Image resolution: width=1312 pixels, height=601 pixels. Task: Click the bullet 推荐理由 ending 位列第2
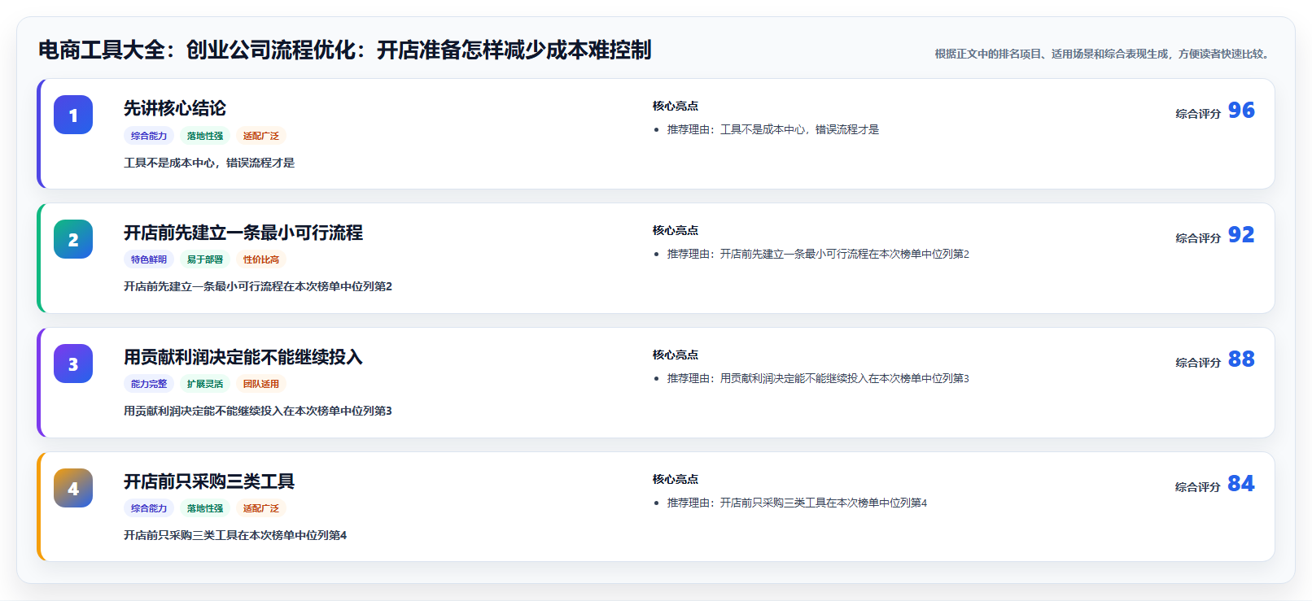818,254
